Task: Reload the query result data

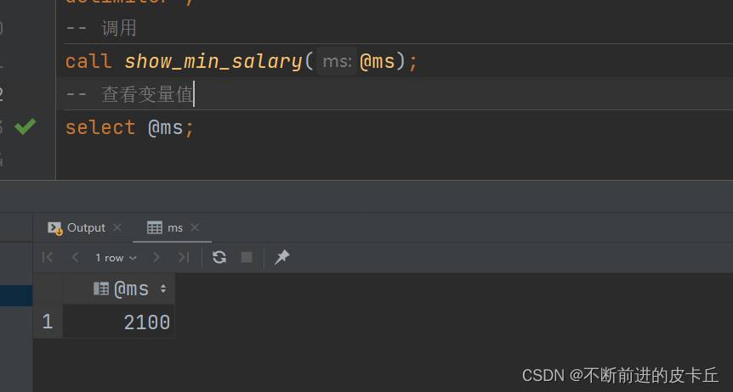Action: (219, 257)
